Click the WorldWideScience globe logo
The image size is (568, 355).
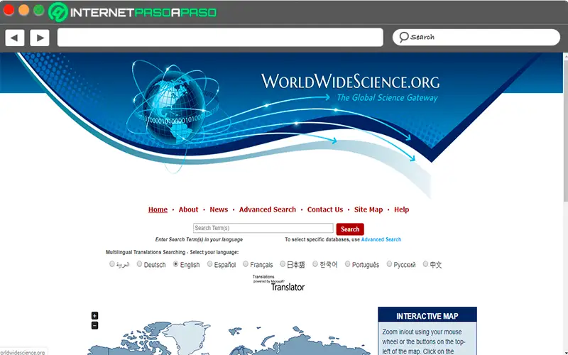click(174, 109)
